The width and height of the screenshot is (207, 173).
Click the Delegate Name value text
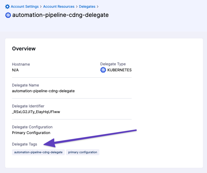pyautogui.click(x=43, y=91)
